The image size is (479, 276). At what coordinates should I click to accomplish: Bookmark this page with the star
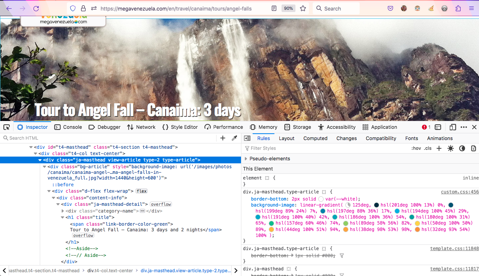point(303,8)
